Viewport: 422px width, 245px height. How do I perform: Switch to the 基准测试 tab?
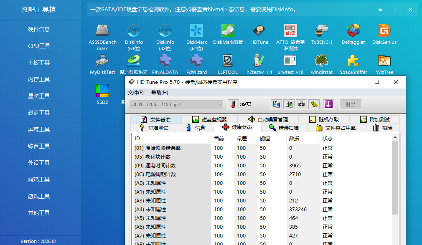coord(154,128)
